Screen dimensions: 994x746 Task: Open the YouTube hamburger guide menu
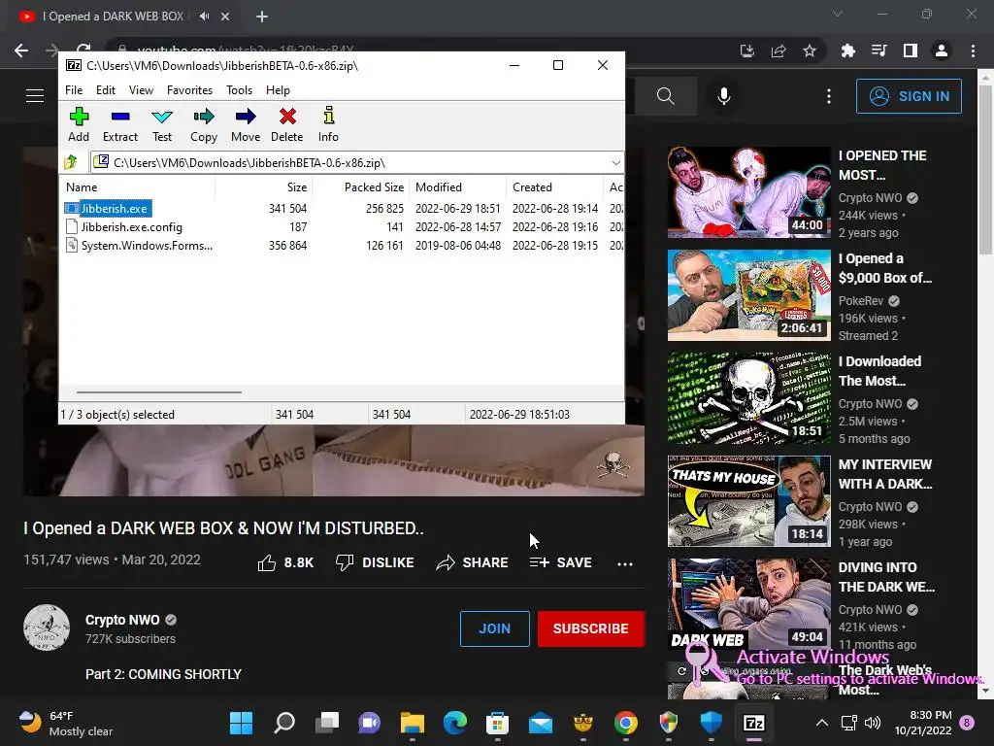pyautogui.click(x=35, y=96)
